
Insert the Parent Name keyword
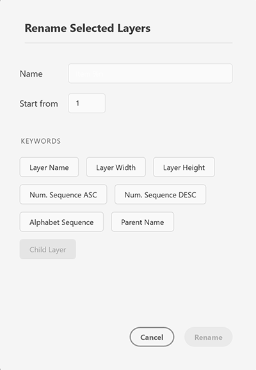pos(143,222)
